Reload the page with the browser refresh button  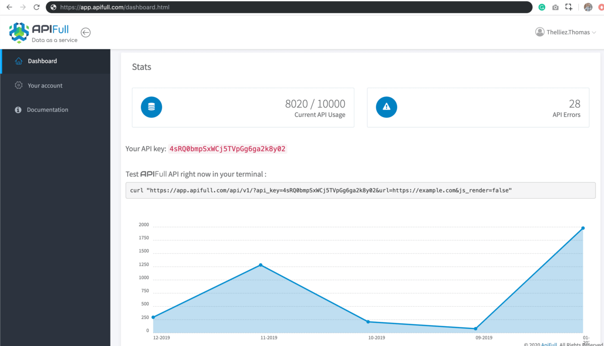pos(37,7)
